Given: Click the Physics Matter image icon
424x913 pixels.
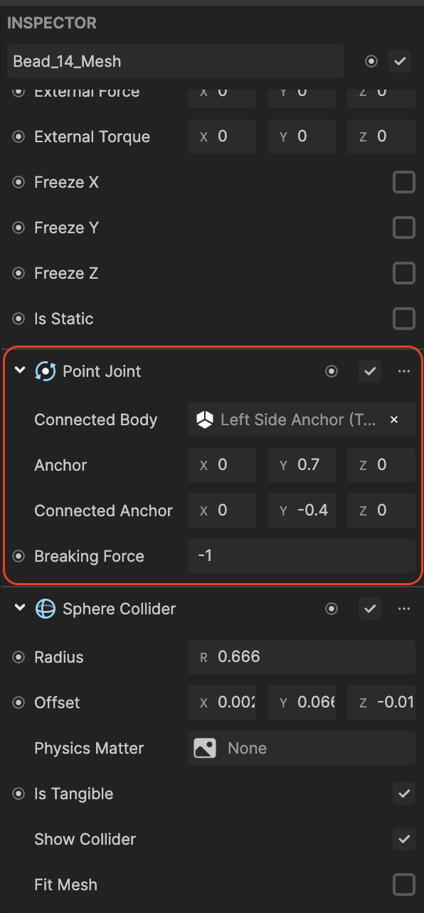Looking at the screenshot, I should [x=205, y=748].
